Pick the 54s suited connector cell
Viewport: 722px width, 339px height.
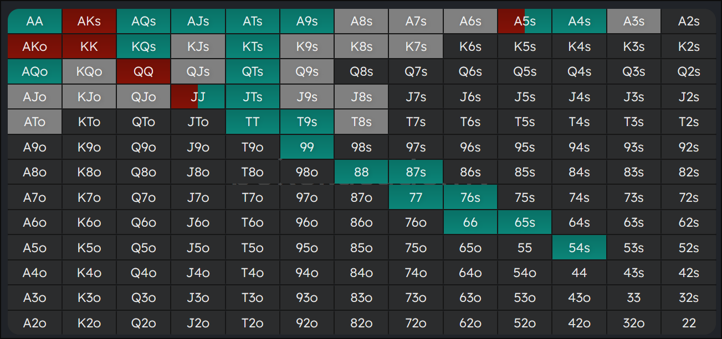pyautogui.click(x=578, y=248)
